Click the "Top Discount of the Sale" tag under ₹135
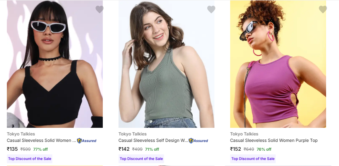 pyautogui.click(x=29, y=159)
